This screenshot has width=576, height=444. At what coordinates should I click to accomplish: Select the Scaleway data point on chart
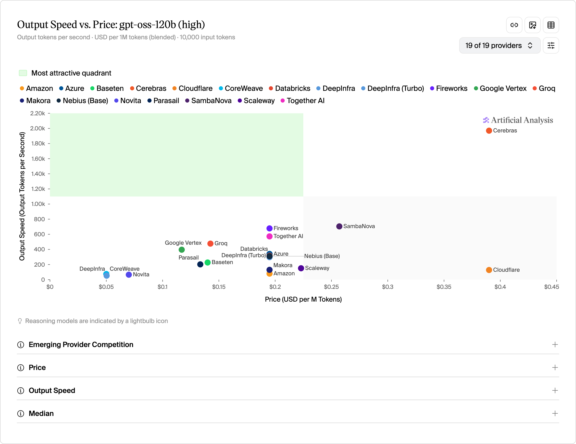301,268
